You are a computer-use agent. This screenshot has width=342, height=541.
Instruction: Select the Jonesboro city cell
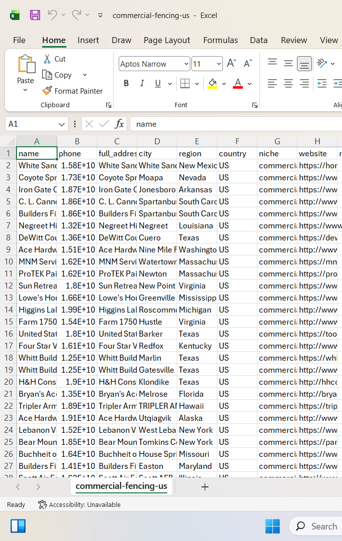point(157,189)
